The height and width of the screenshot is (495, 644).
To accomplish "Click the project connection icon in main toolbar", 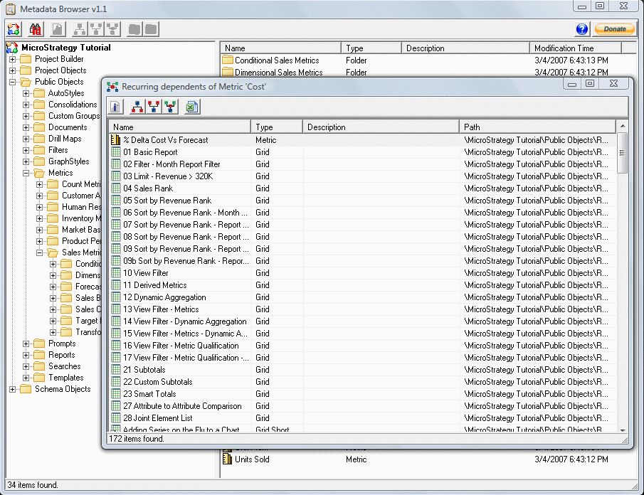I will click(14, 29).
